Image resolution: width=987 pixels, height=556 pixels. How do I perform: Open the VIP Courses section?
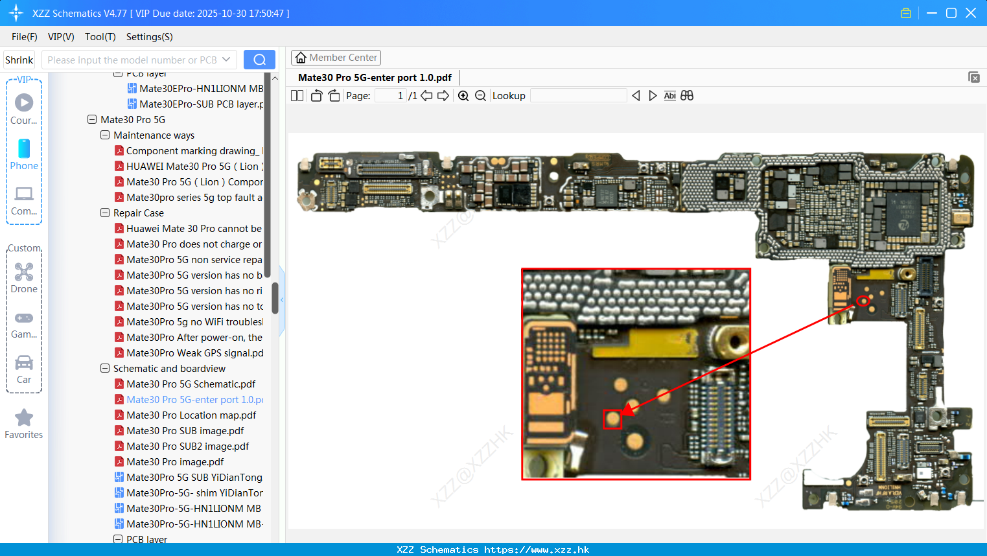[24, 109]
